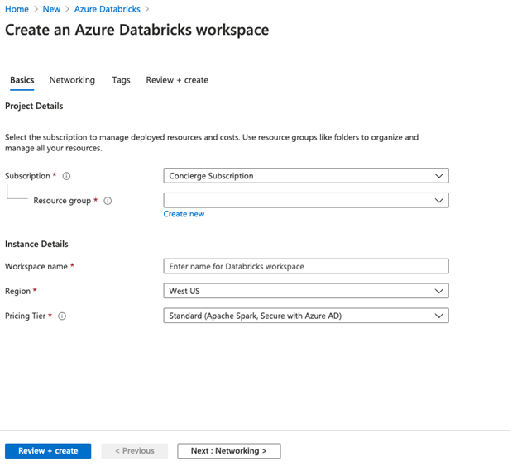
Task: Open the Azure Databricks breadcrumb link
Action: click(x=108, y=9)
